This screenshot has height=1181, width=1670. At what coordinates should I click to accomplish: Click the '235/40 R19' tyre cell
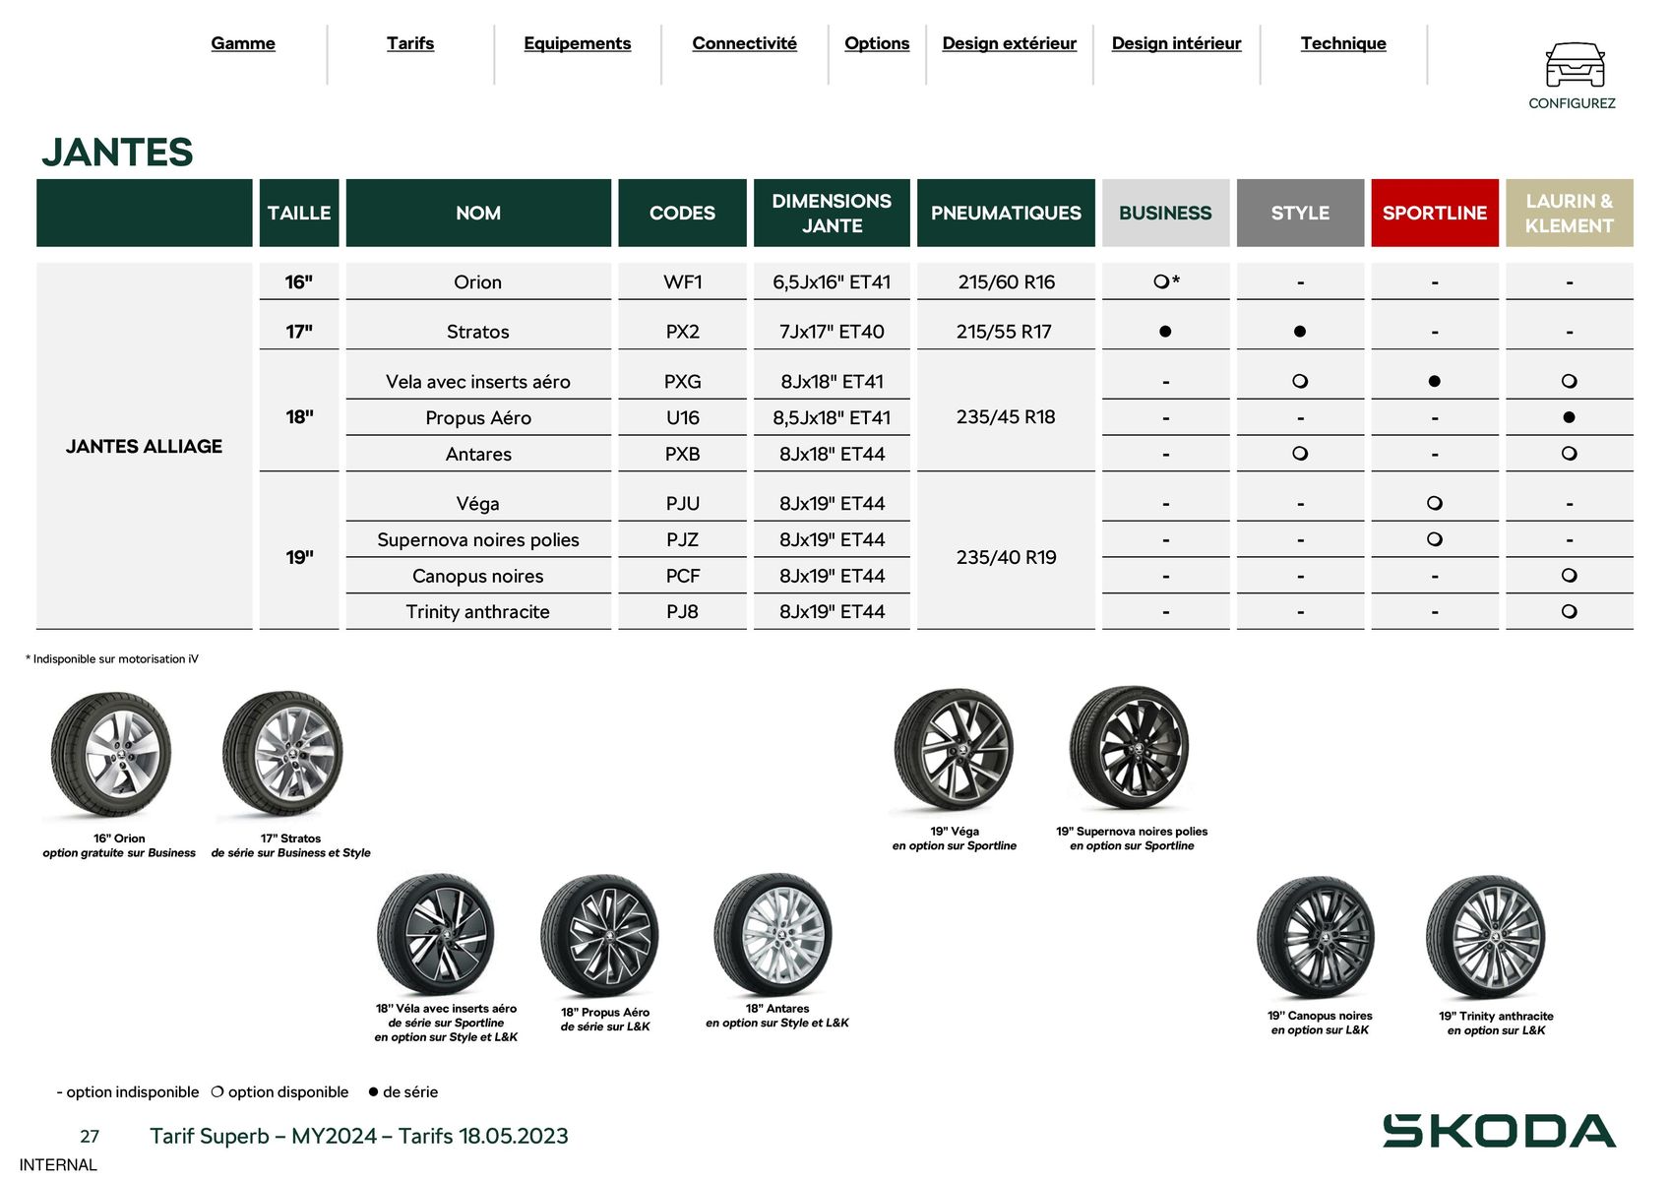click(1006, 557)
